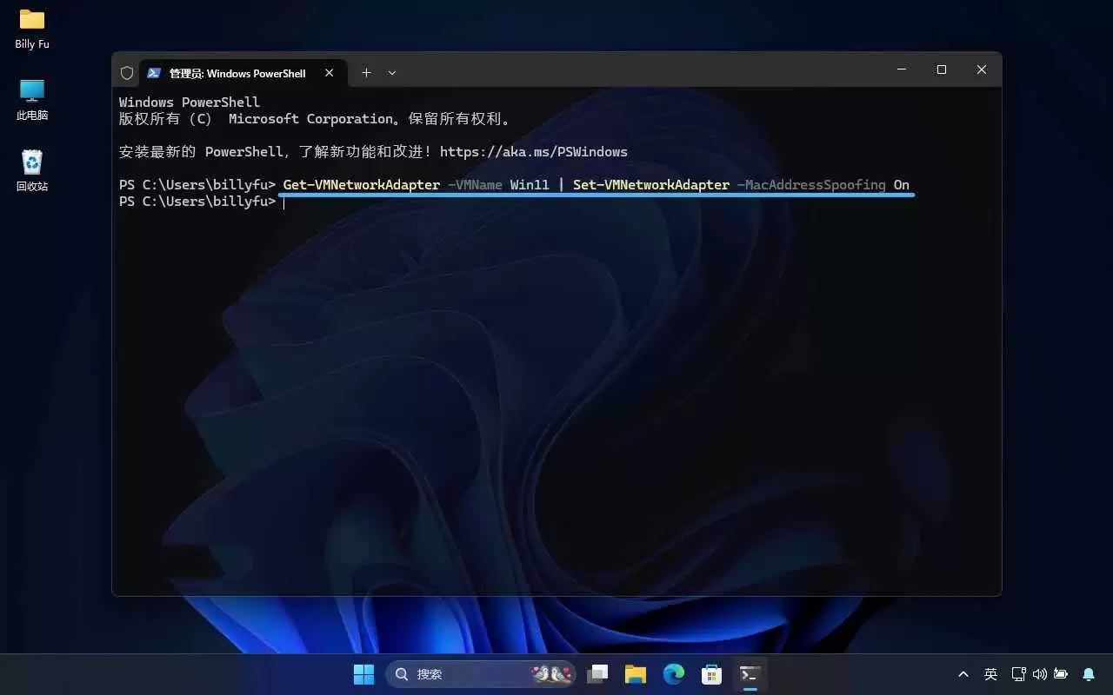The width and height of the screenshot is (1113, 695).
Task: Click the Set-VMNetworkAdapter command text
Action: pos(651,185)
